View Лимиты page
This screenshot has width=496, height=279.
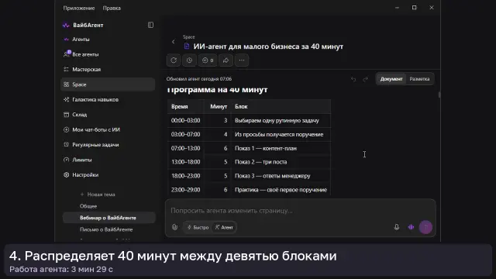tap(81, 160)
